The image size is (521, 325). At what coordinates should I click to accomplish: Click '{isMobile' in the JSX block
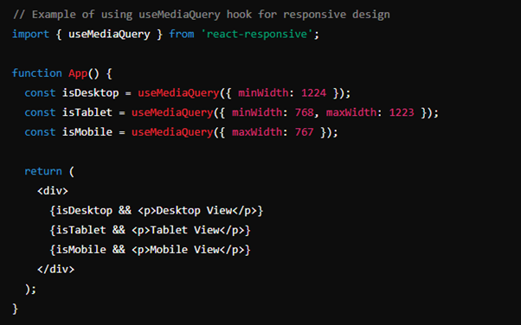(x=78, y=249)
